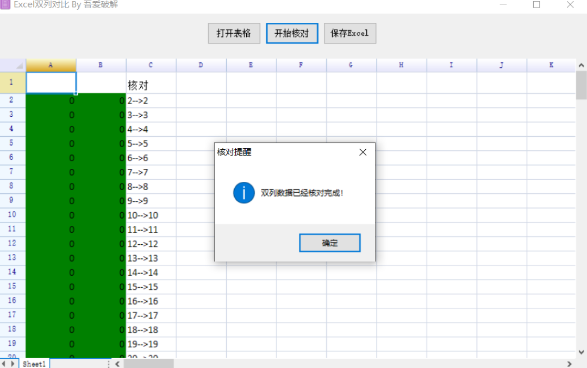Click the sheet navigation left arrow near Sheet1
Image resolution: width=587 pixels, height=368 pixels.
click(4, 364)
